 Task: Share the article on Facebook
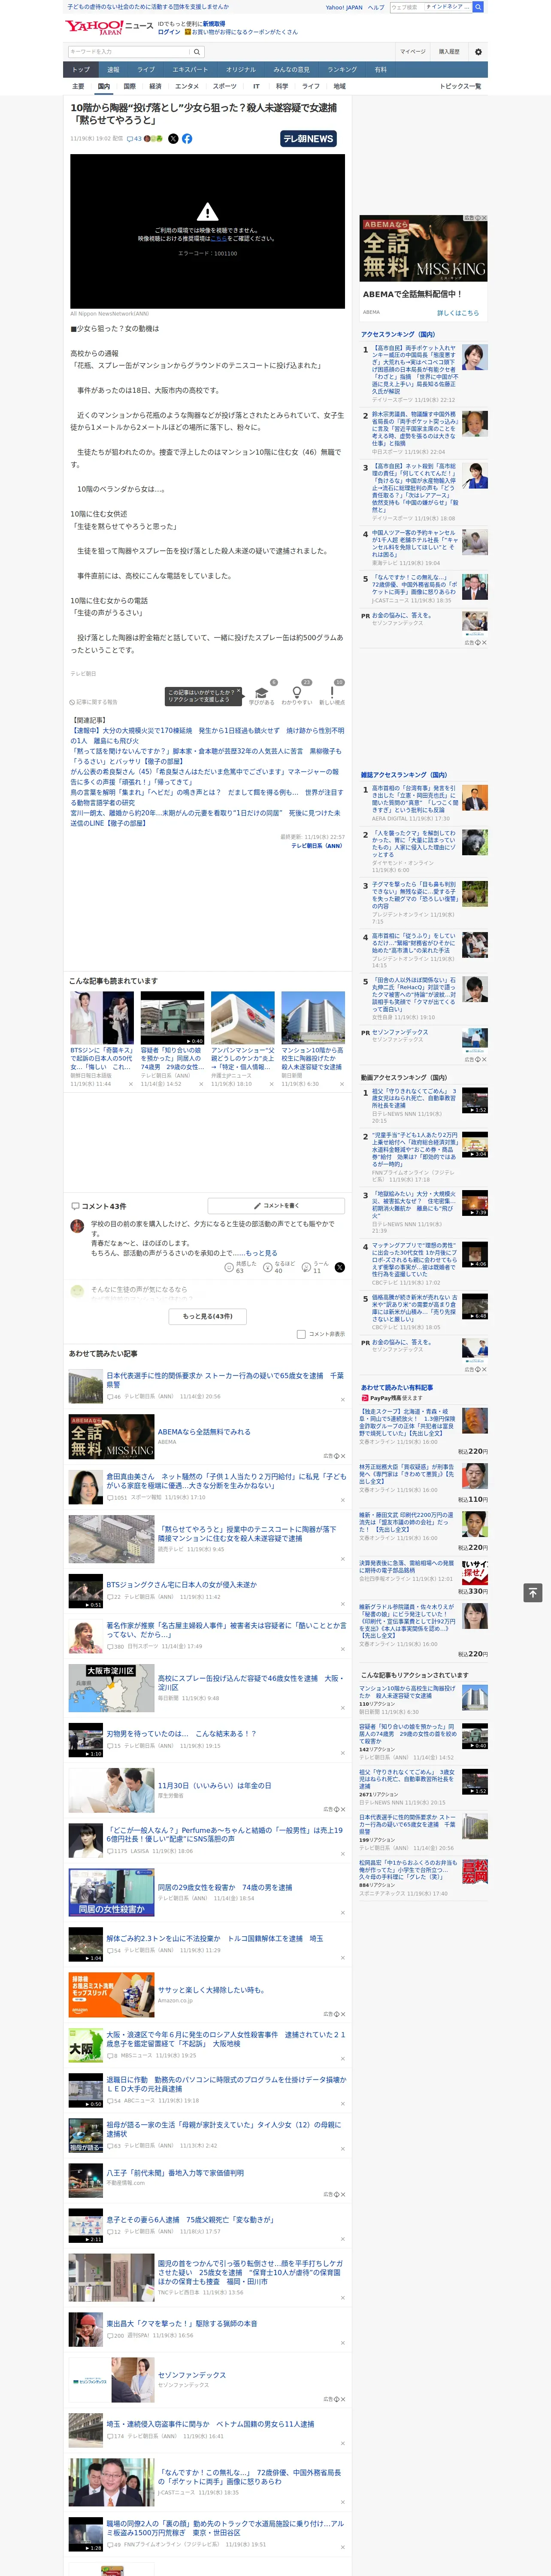point(187,139)
